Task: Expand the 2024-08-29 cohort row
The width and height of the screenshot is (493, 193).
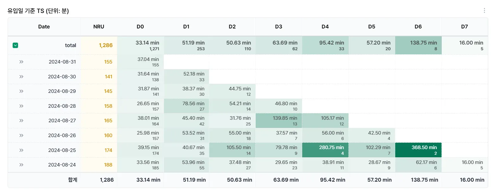Action: 21,91
